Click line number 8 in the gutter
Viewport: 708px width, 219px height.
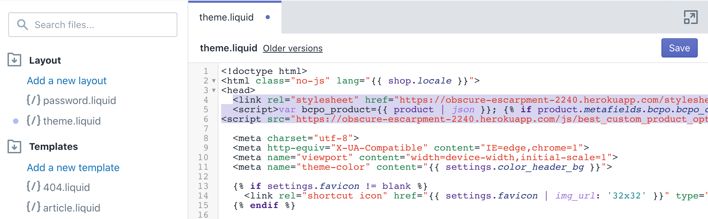(x=206, y=138)
